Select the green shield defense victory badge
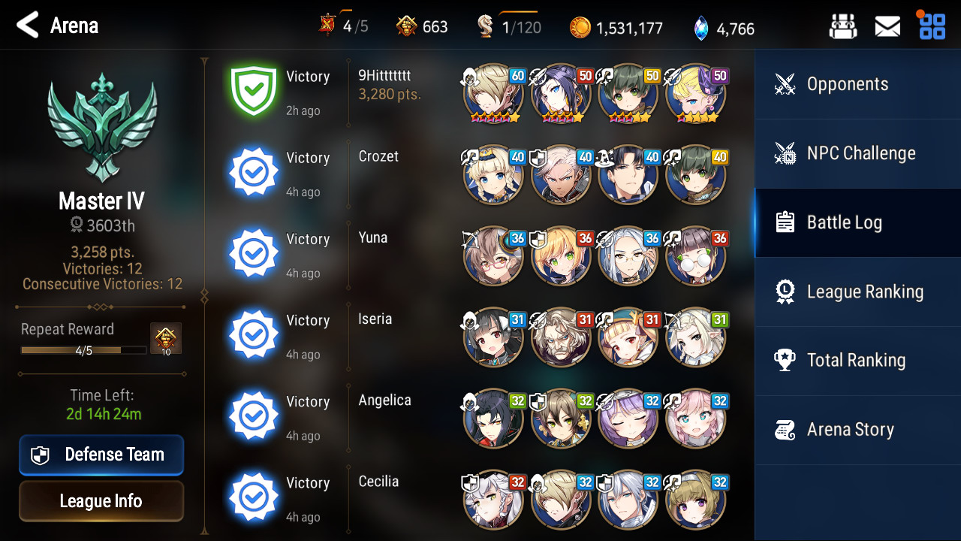 click(x=254, y=91)
